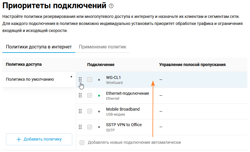Click the gray status dot of Mobile Broadband
This screenshot has height=152, width=250.
pos(99,112)
